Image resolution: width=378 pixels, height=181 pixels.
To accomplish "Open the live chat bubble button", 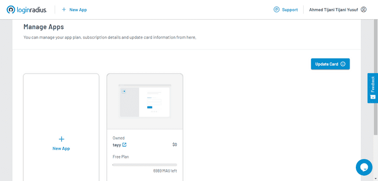I will click(x=364, y=167).
